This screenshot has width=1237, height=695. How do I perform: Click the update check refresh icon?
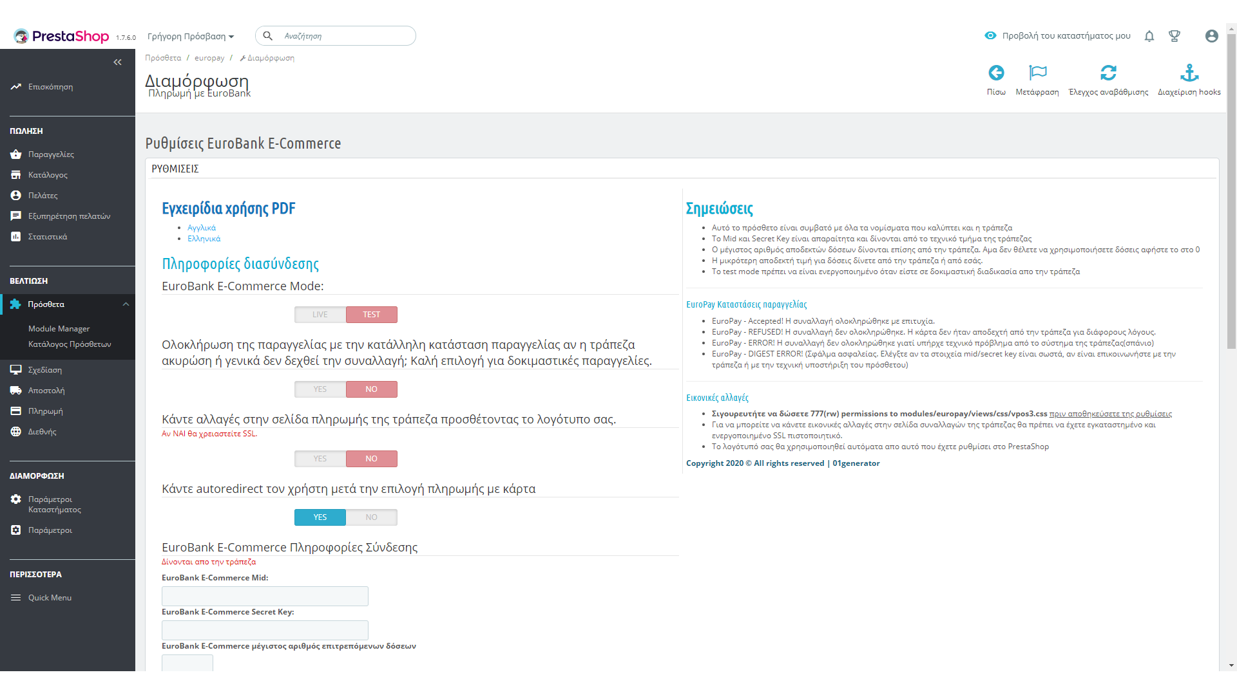[1108, 73]
